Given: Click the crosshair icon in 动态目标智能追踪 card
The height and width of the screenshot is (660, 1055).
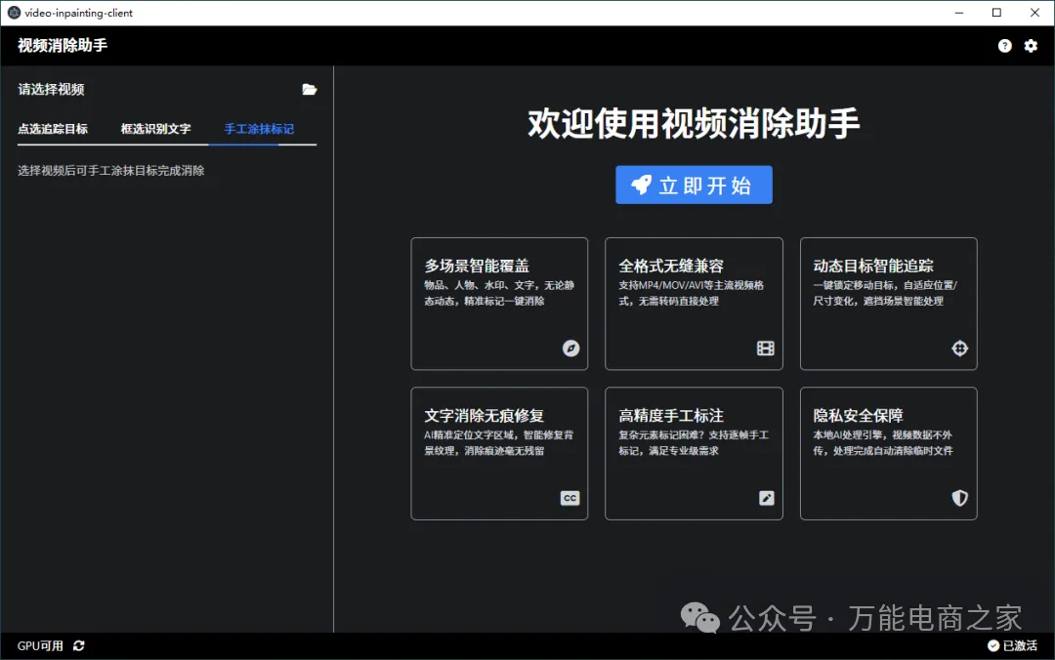Looking at the screenshot, I should (x=959, y=349).
